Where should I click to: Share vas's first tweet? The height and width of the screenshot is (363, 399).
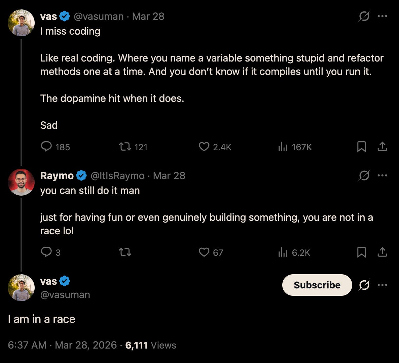coord(382,147)
